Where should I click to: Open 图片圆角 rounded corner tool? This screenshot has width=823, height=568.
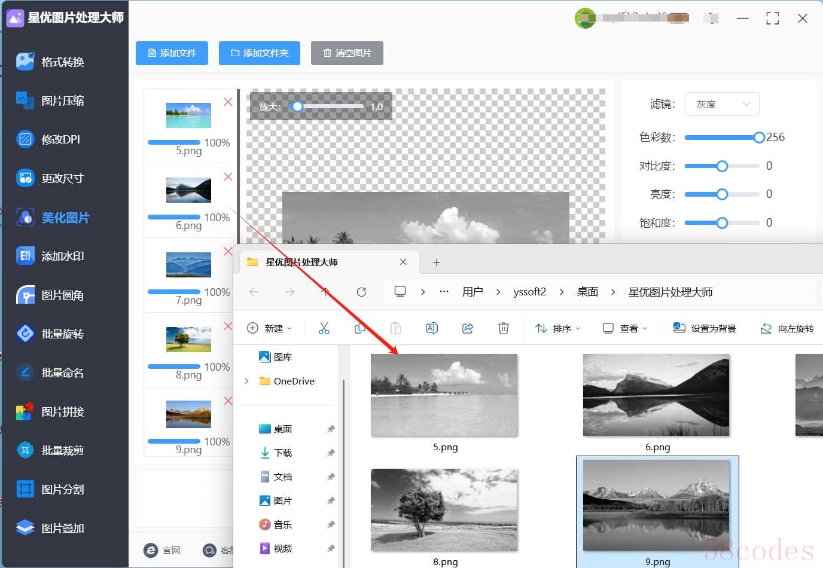coord(51,295)
